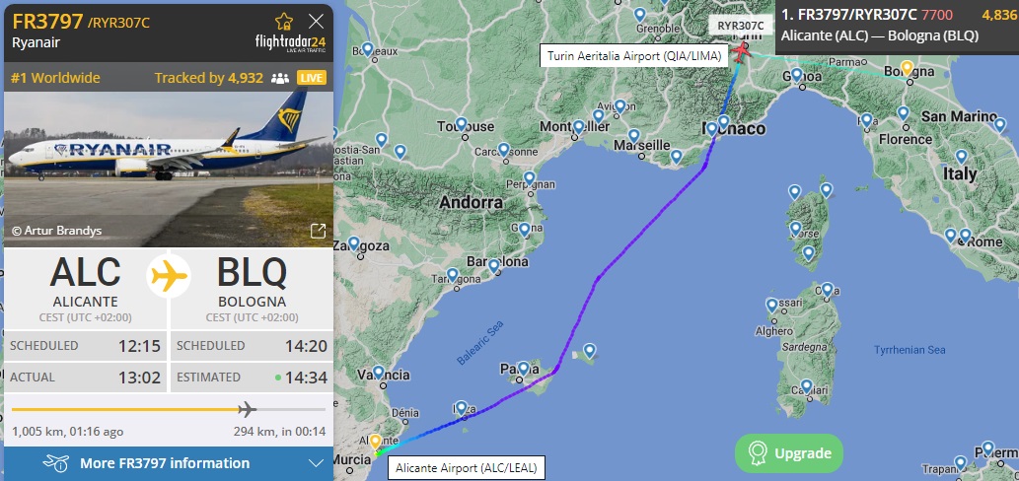Open the aircraft photo external link icon

318,231
